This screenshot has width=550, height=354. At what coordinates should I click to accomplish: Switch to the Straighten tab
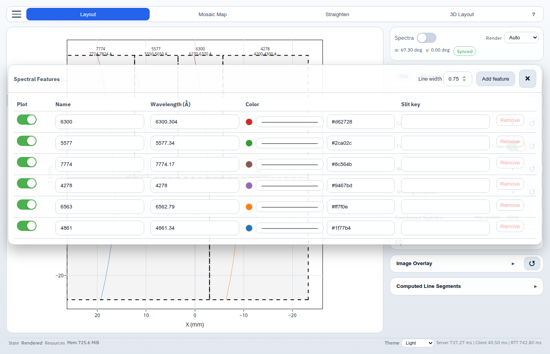pos(337,14)
